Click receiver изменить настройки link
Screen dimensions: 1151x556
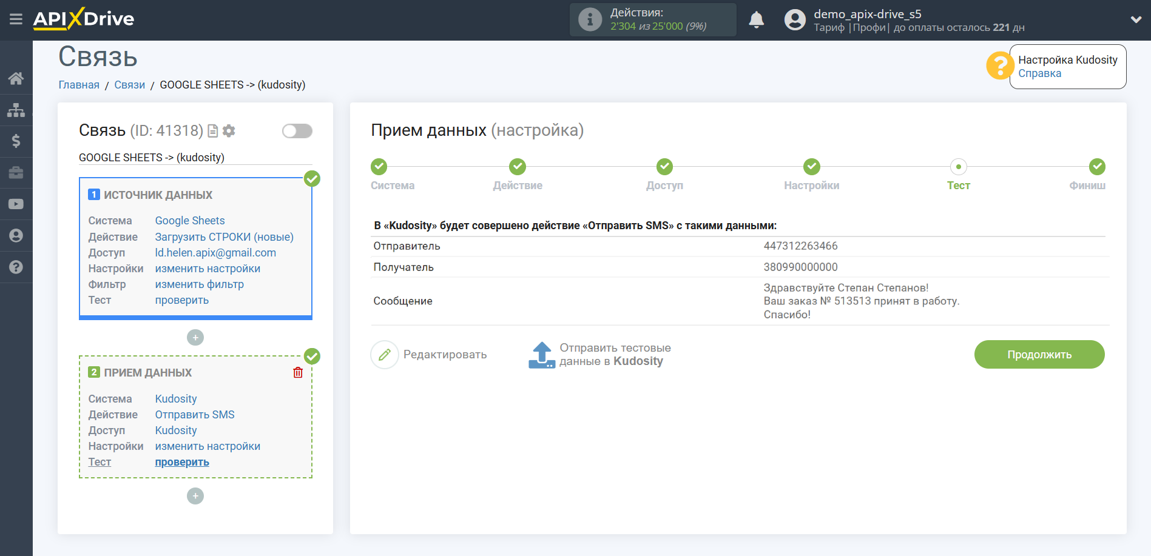(x=208, y=446)
